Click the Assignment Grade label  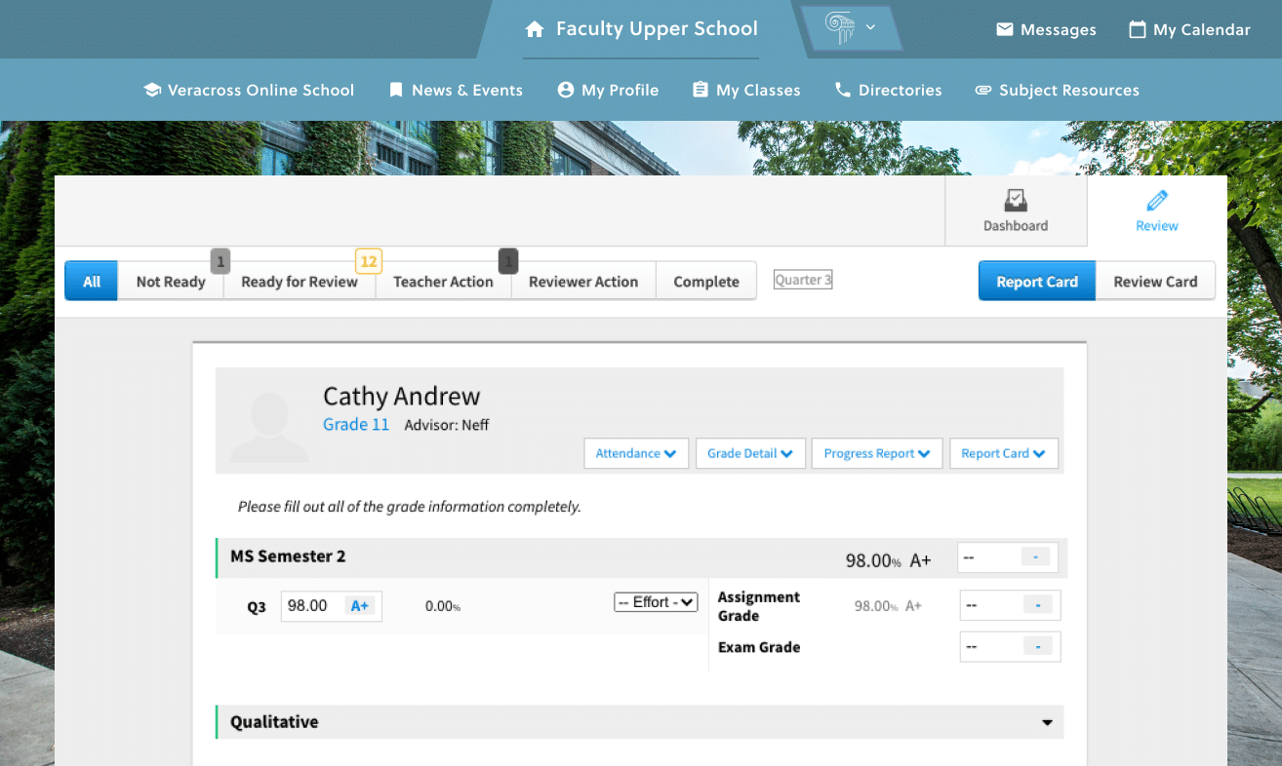pyautogui.click(x=759, y=606)
